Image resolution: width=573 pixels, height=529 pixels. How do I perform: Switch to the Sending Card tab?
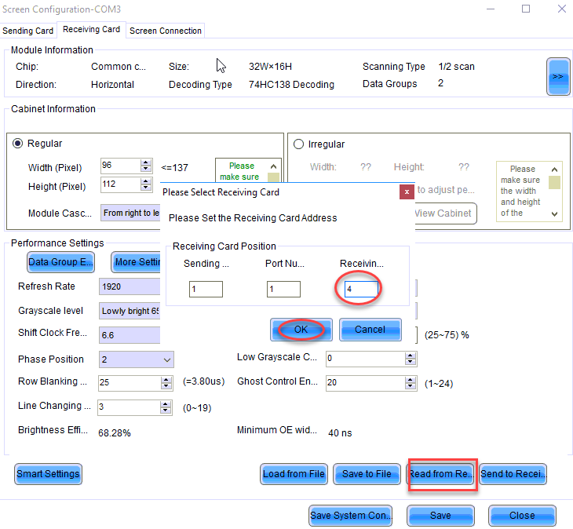[28, 31]
